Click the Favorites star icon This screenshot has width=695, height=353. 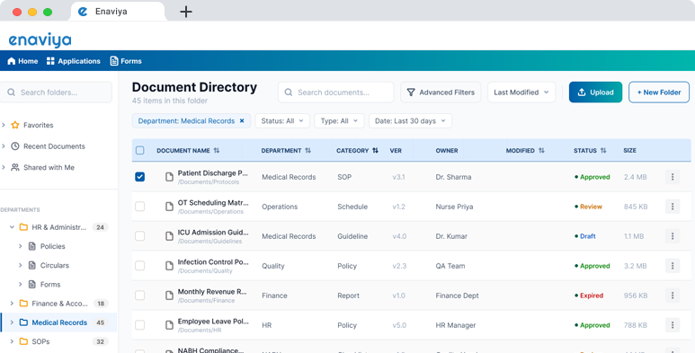click(x=15, y=125)
